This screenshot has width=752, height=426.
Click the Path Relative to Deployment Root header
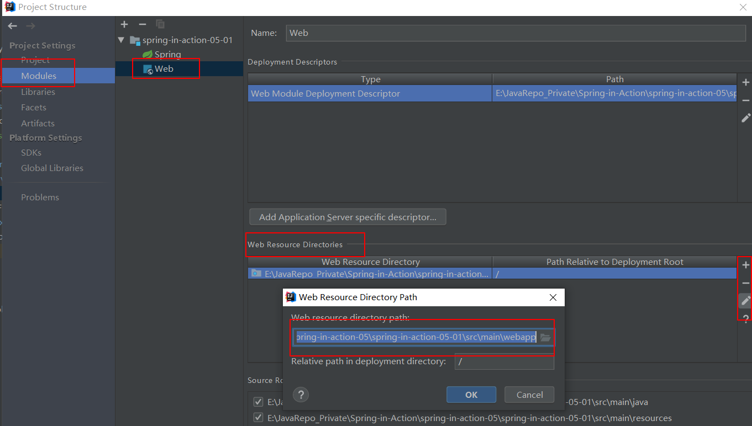[x=615, y=262]
